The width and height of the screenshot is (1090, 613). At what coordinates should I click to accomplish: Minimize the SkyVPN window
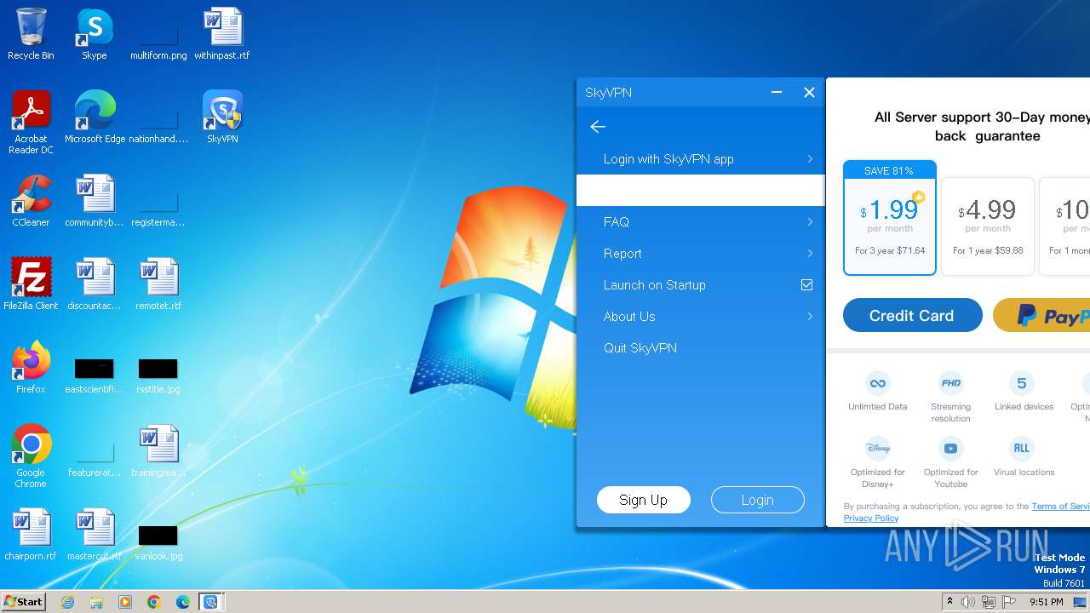776,93
